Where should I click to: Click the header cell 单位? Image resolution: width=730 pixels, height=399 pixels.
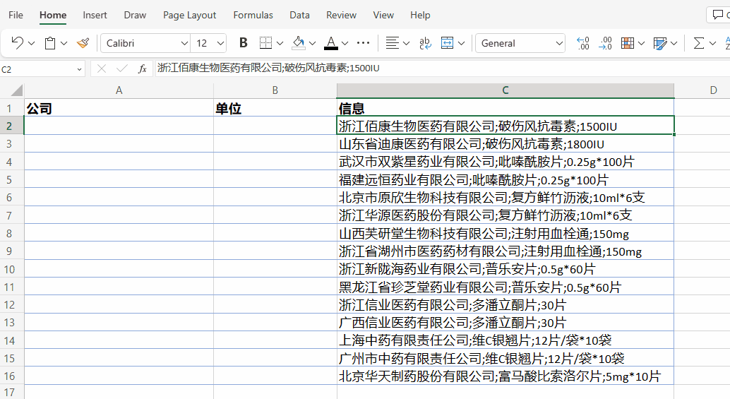click(x=275, y=108)
